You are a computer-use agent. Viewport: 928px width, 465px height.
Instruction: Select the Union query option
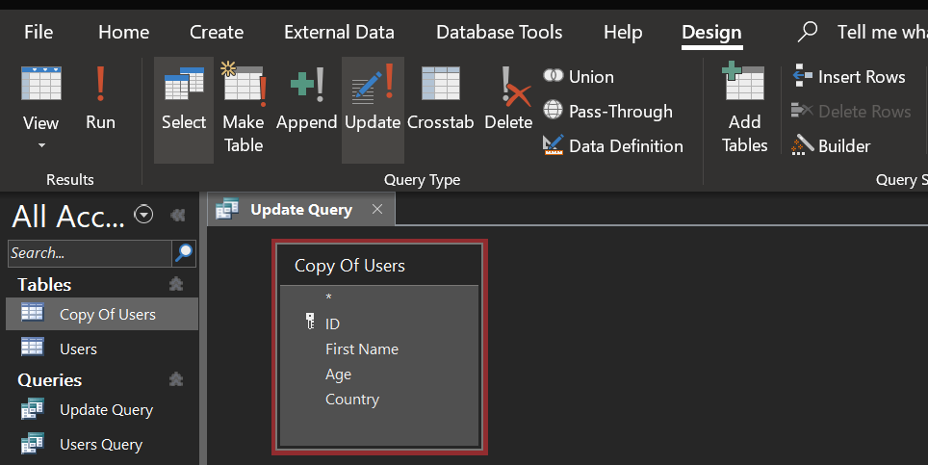pyautogui.click(x=579, y=77)
